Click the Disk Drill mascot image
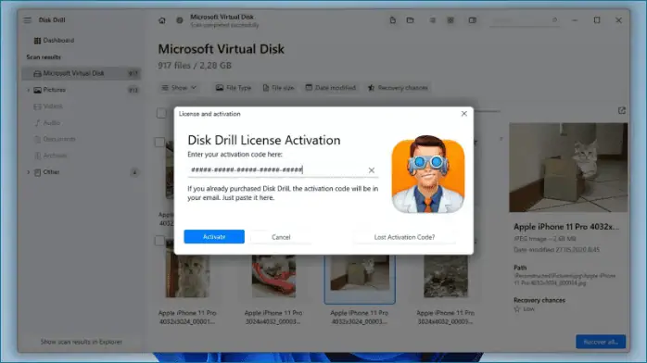The width and height of the screenshot is (647, 363). coord(428,174)
